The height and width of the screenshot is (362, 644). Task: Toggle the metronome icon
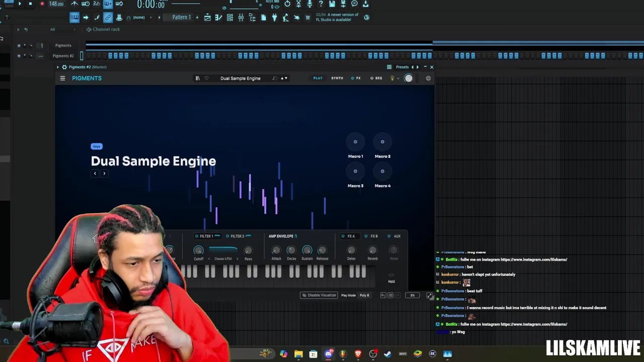74,4
